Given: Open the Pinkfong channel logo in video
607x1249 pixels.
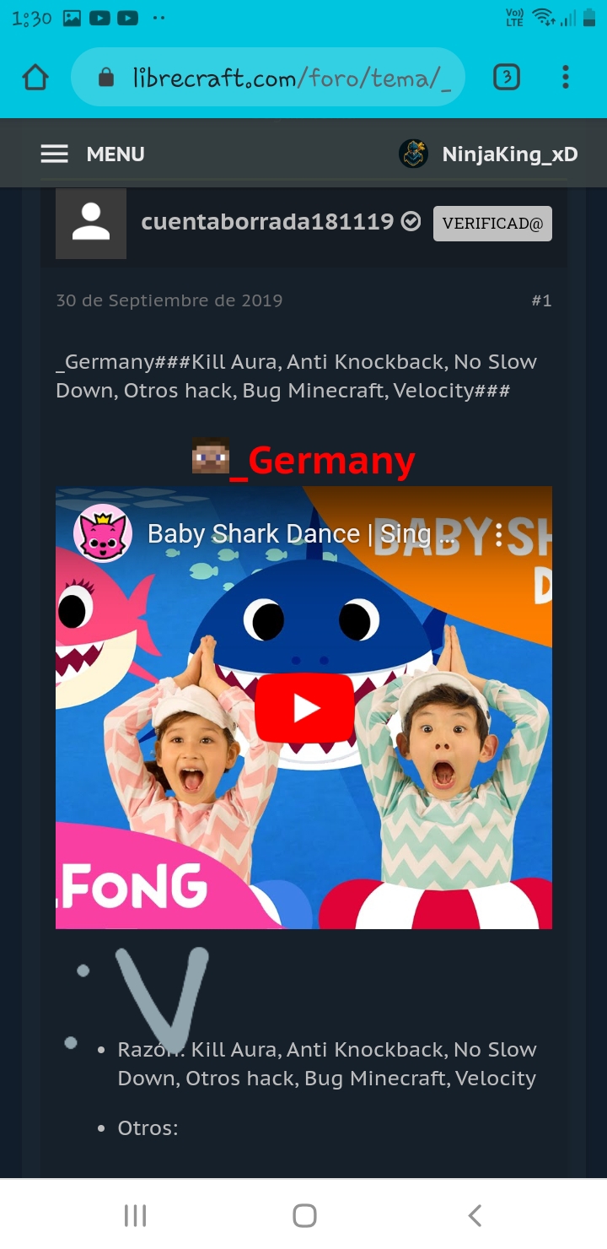Looking at the screenshot, I should [103, 533].
